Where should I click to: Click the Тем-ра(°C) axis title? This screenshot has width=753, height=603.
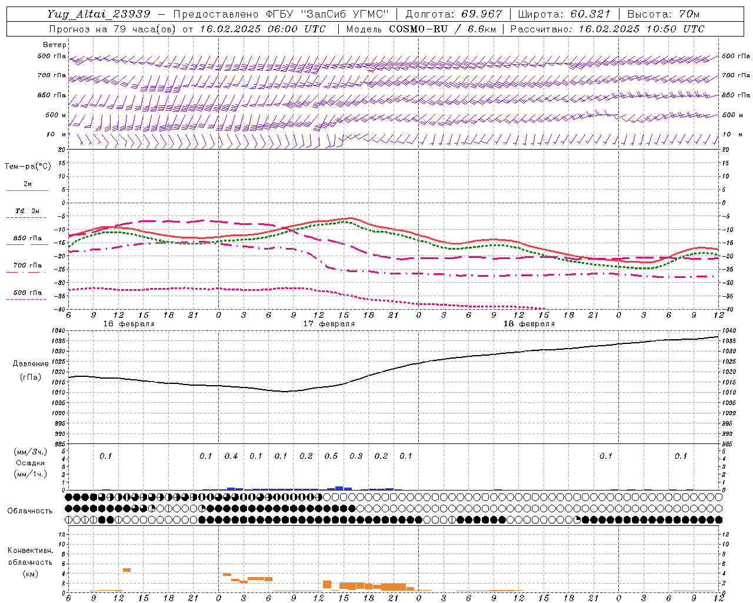click(28, 167)
